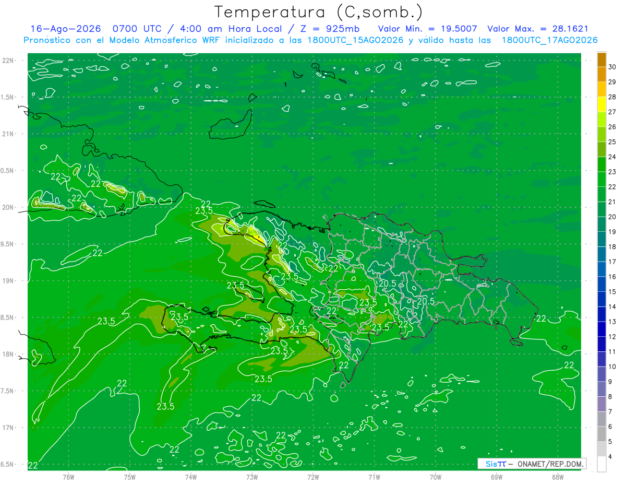
Task: Click the colorbar label "20"
Action: 612,217
